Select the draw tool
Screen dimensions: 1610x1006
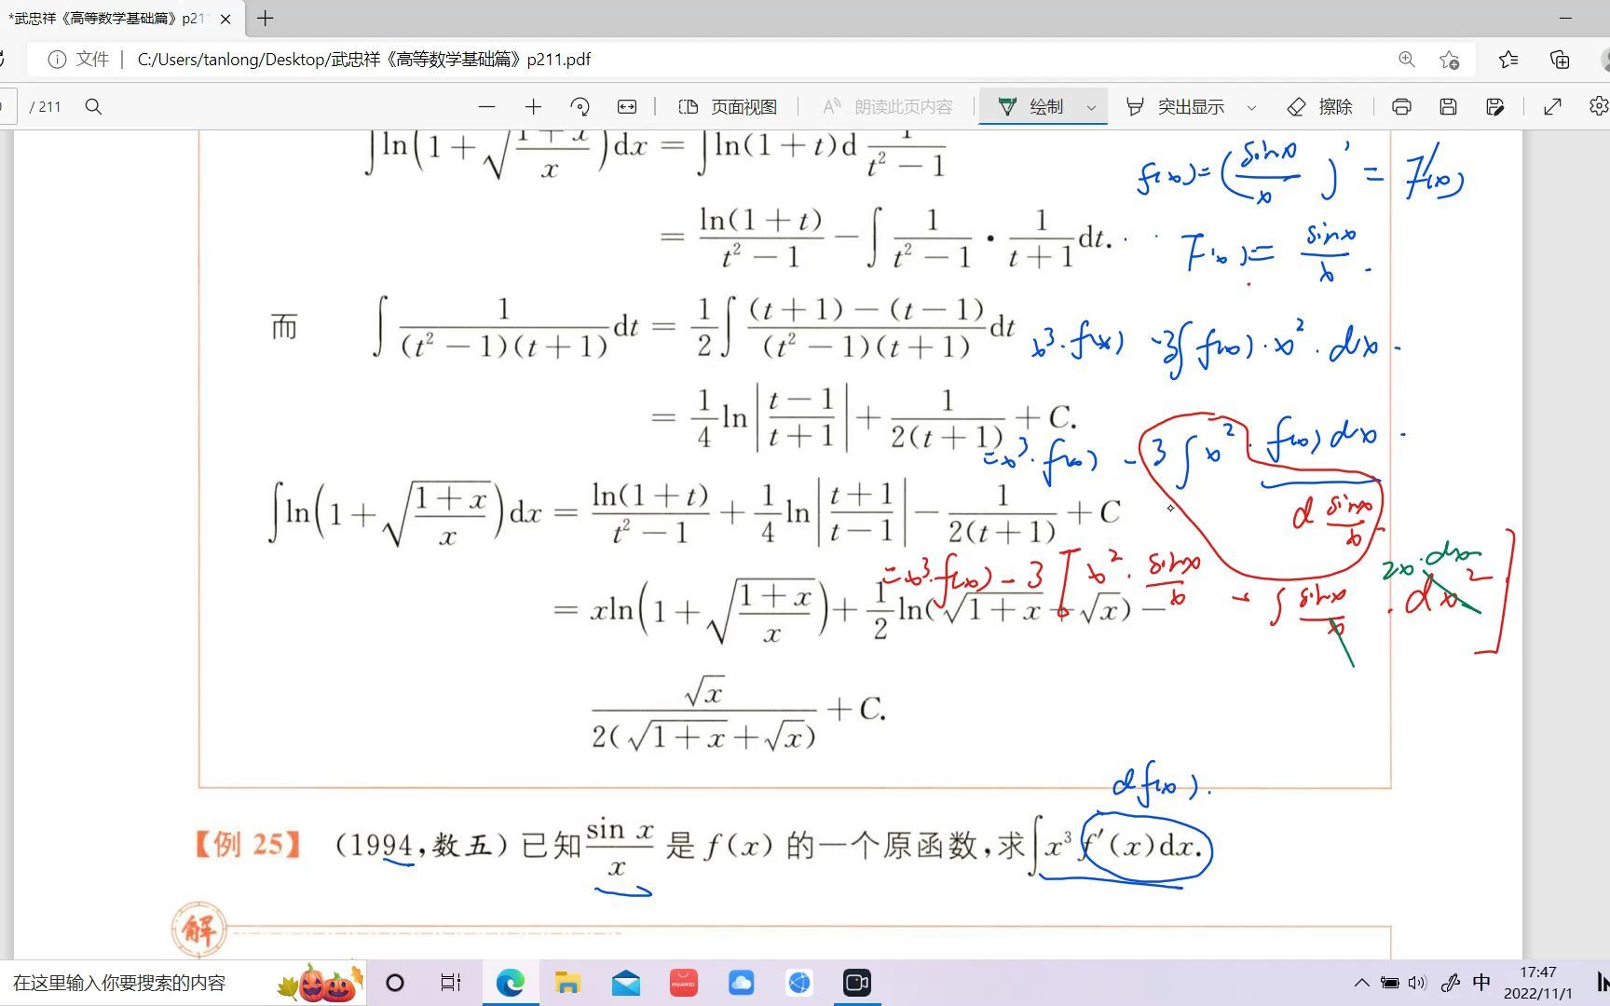point(1030,107)
